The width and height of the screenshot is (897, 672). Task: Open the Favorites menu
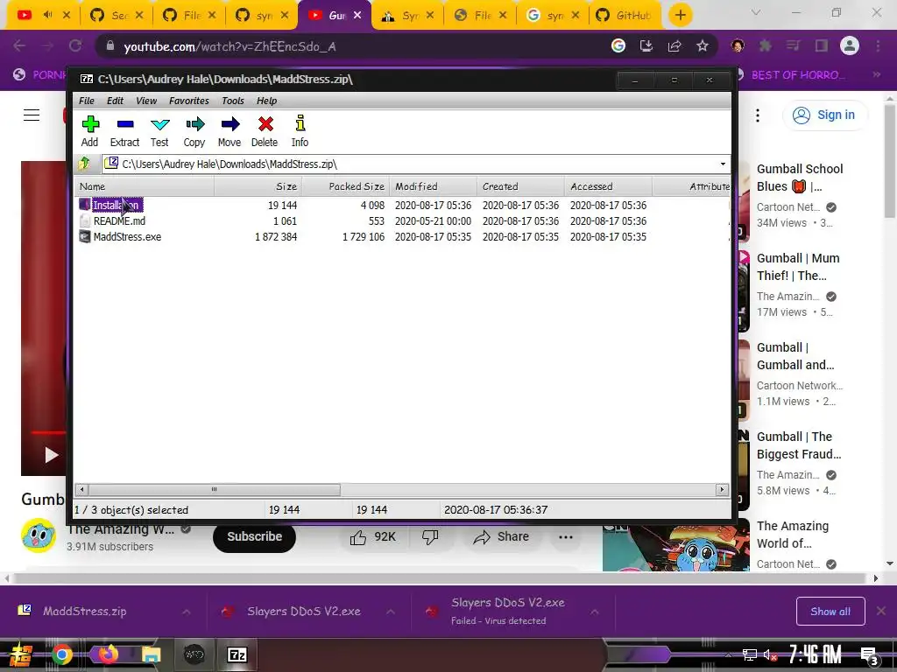pyautogui.click(x=189, y=101)
